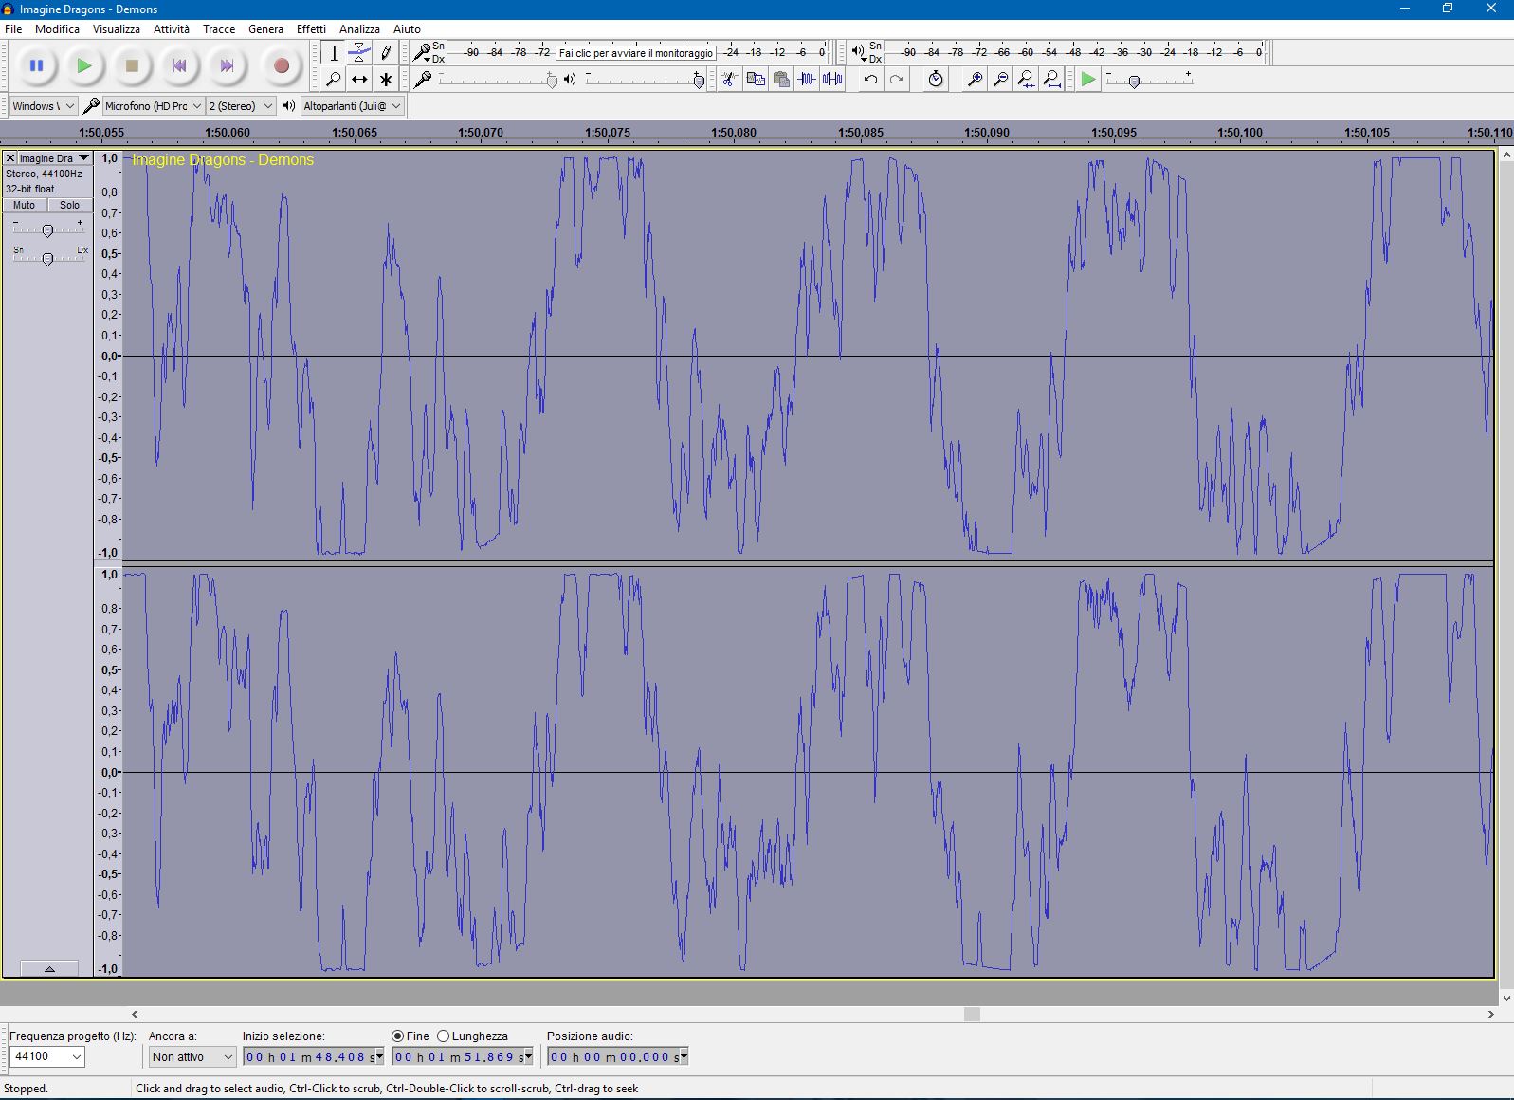Open the Modifica menu
The height and width of the screenshot is (1100, 1514).
57,29
